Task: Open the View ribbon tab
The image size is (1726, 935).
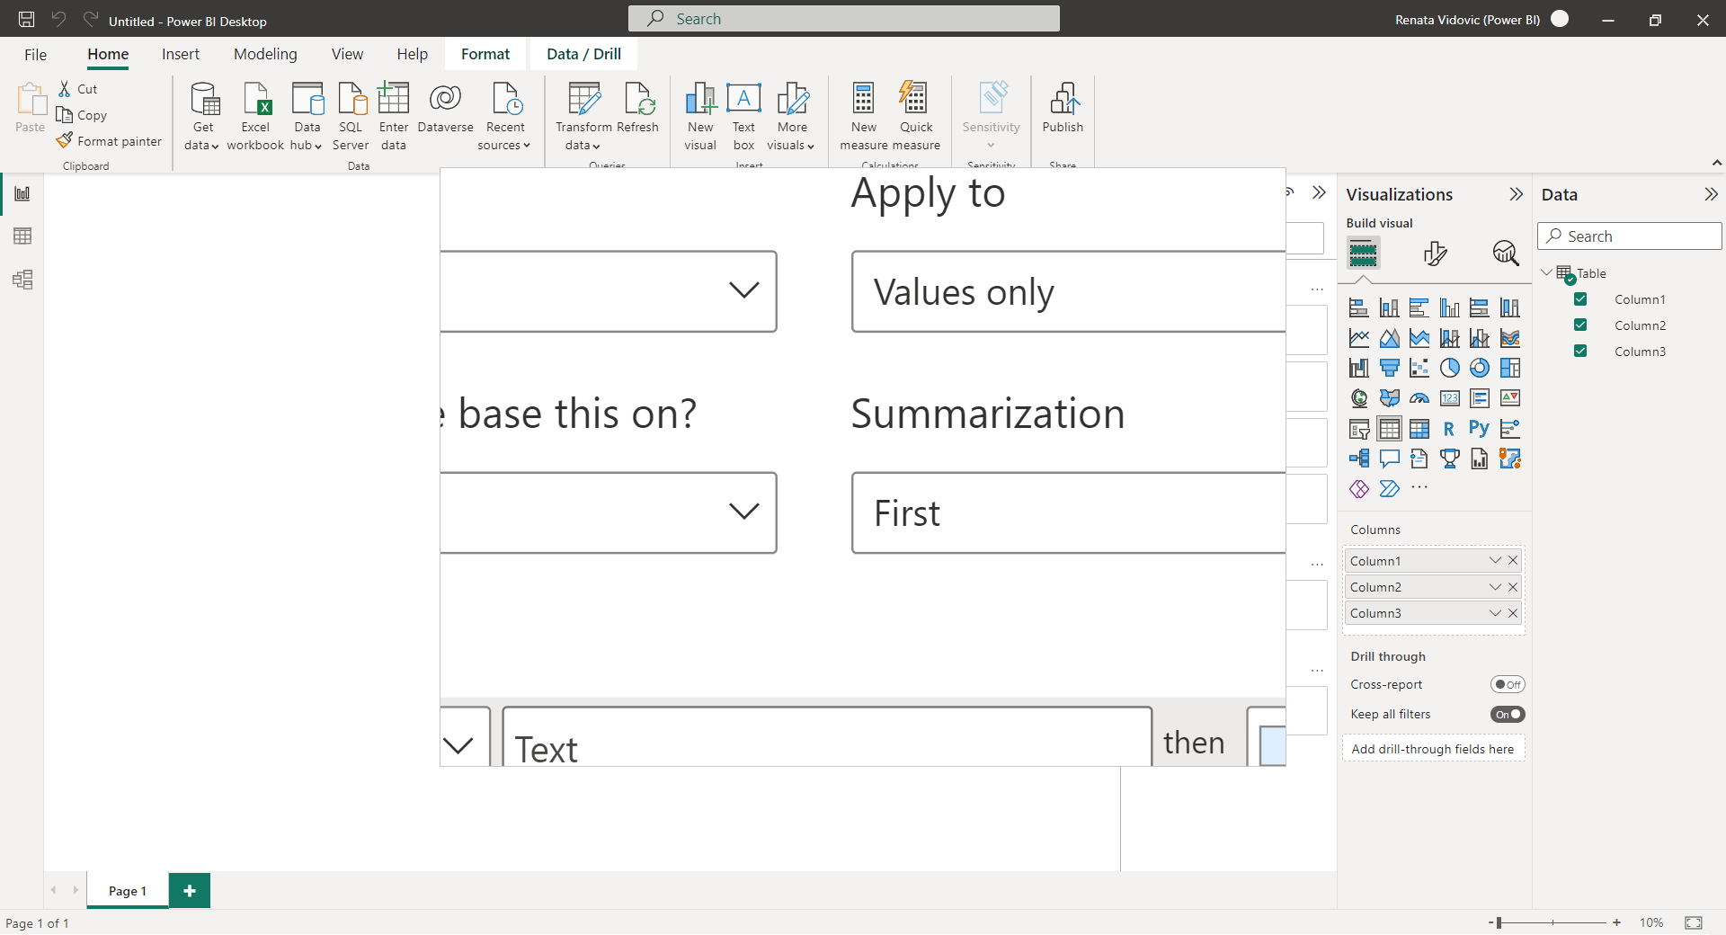Action: (x=347, y=54)
